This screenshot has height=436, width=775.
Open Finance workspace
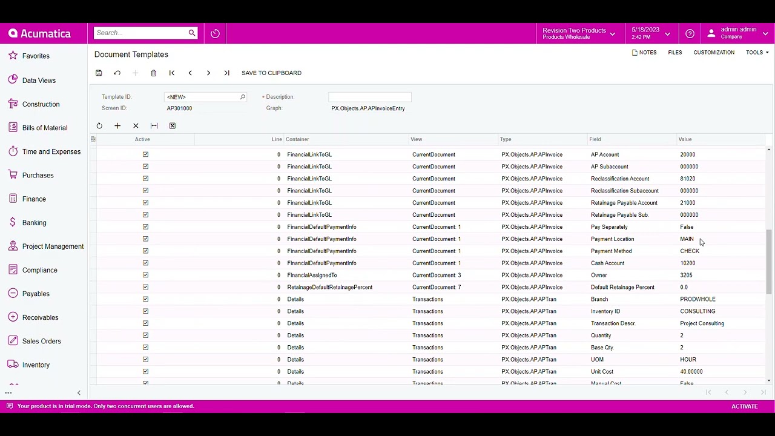point(34,199)
